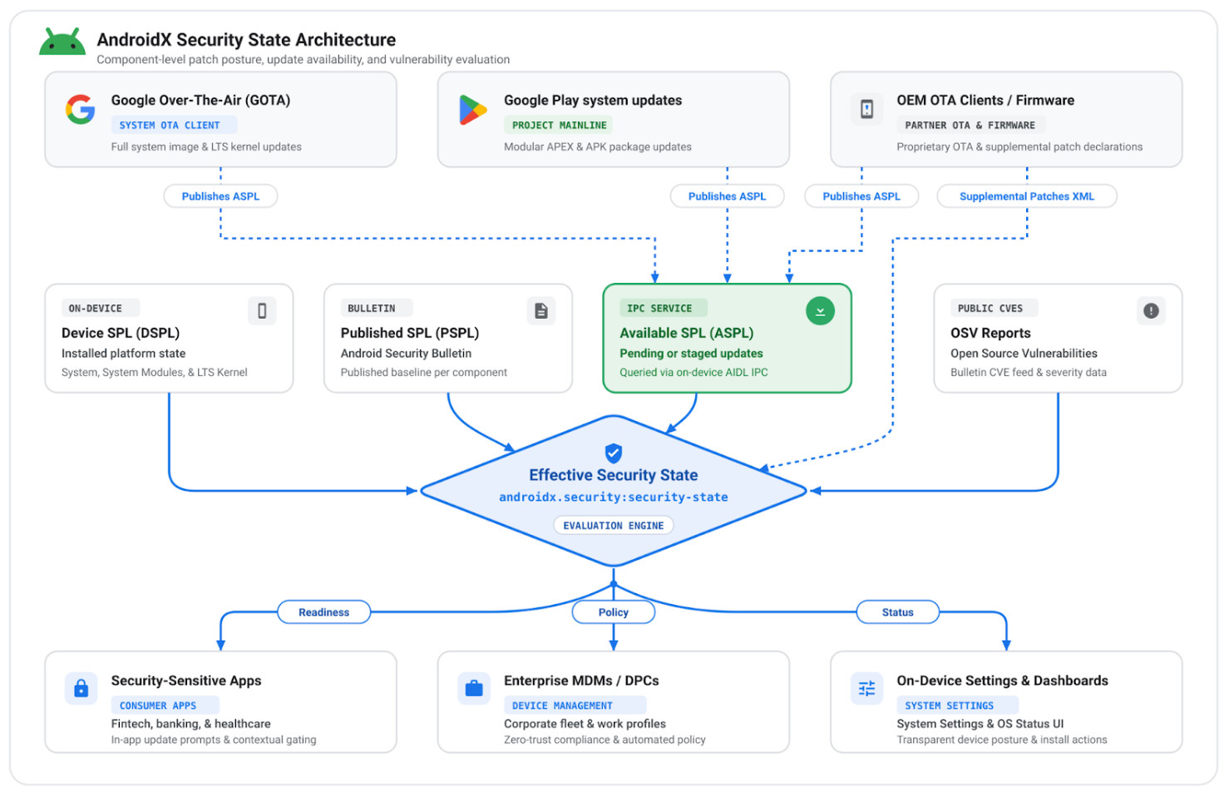Select the Status label pill
Image resolution: width=1224 pixels, height=792 pixels.
(x=898, y=612)
